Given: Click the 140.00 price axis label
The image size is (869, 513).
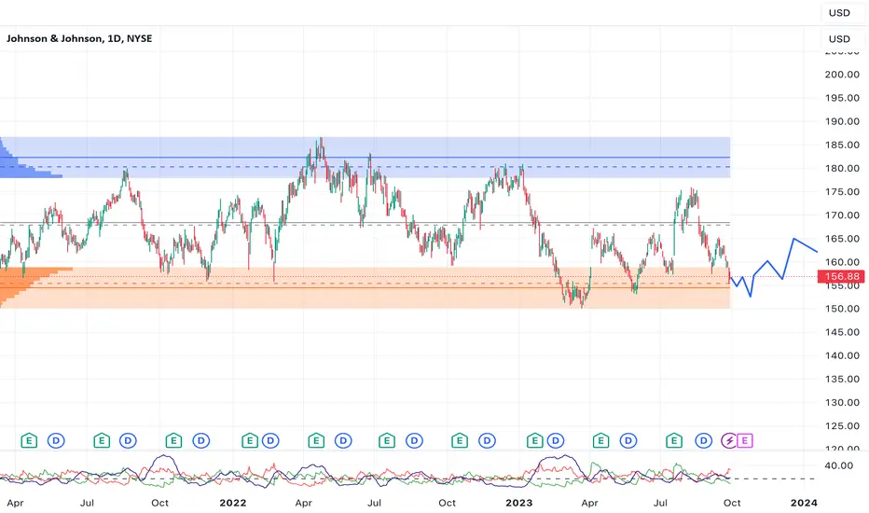Looking at the screenshot, I should (x=842, y=355).
